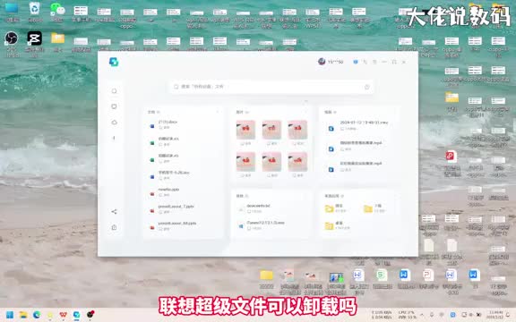Screen dimensions: 516x322
Task: Open the cloud icon in the sidebar
Action: coord(114,123)
